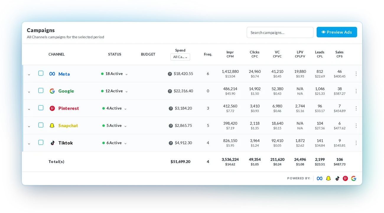Select the Google row checkbox

point(41,91)
